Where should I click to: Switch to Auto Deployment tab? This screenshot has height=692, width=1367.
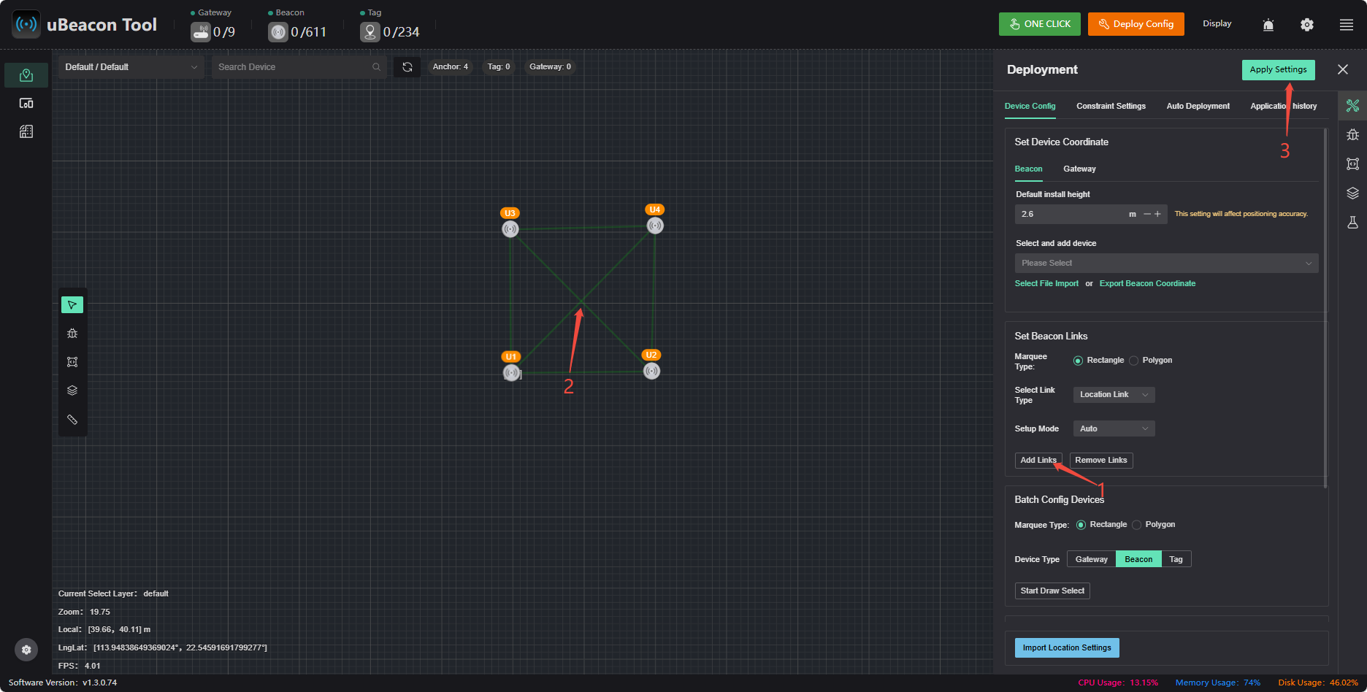(1198, 106)
